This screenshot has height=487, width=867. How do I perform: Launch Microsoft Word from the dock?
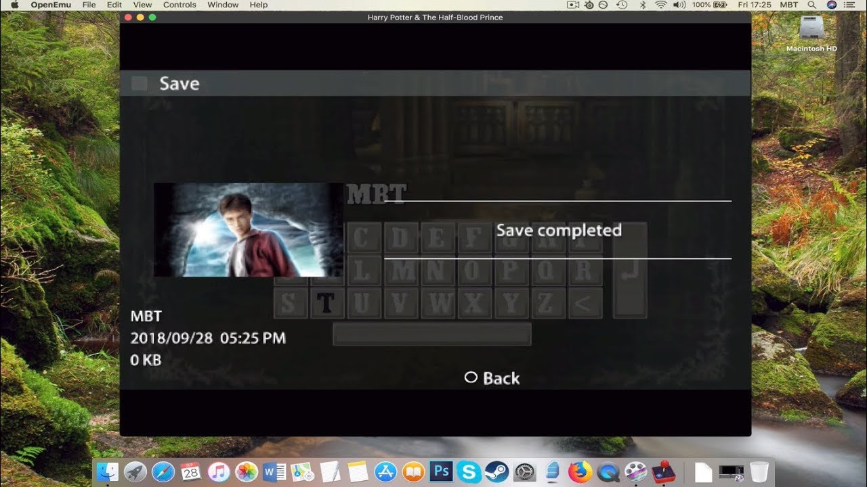274,471
